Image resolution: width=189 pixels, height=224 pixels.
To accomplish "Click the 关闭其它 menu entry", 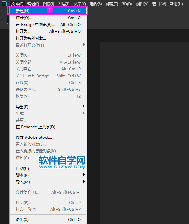I will tap(48, 69).
